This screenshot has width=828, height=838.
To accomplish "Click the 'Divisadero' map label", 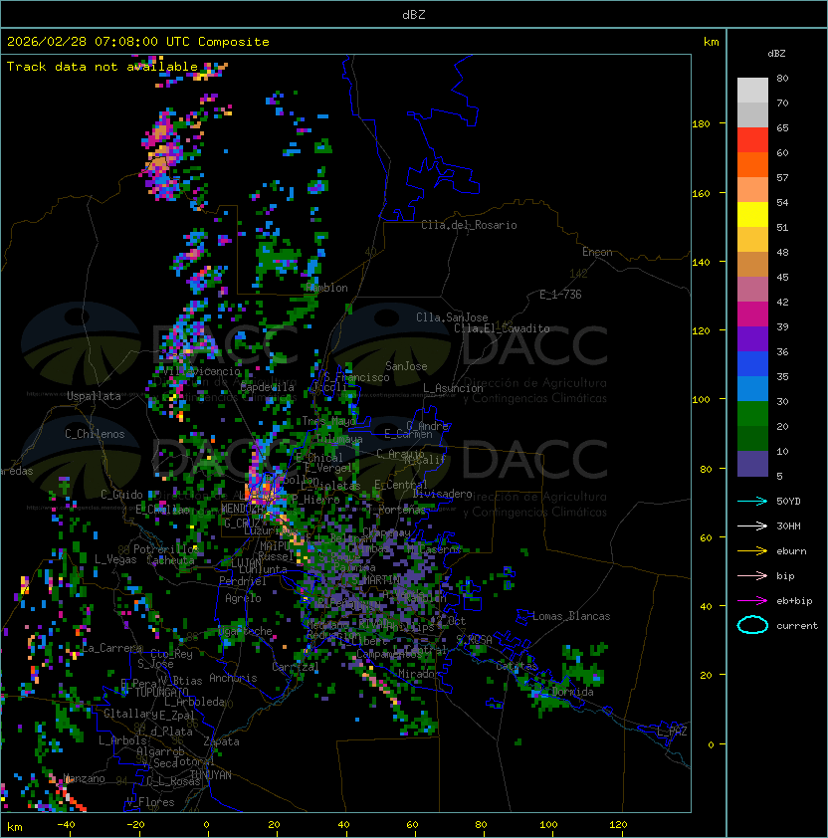I will coord(442,494).
